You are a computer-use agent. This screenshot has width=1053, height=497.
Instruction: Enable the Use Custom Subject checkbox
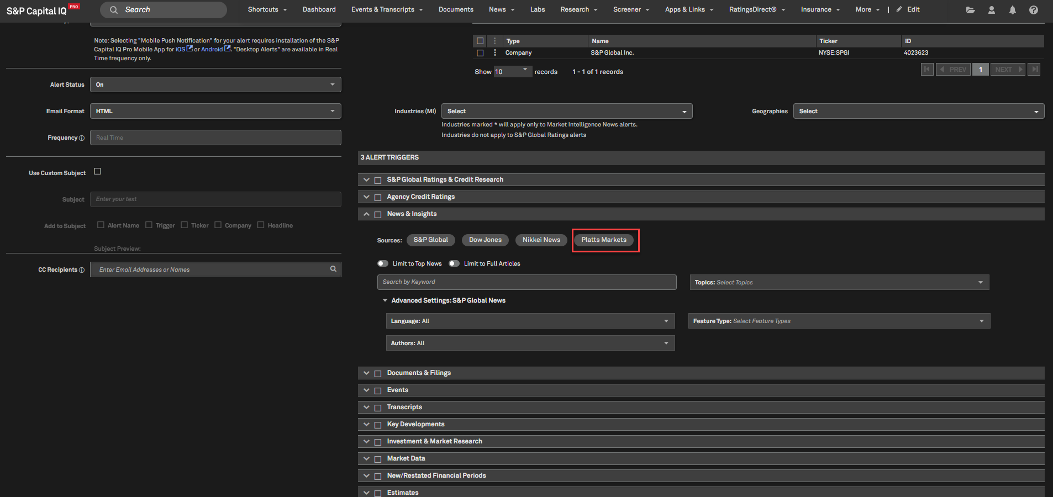tap(98, 172)
